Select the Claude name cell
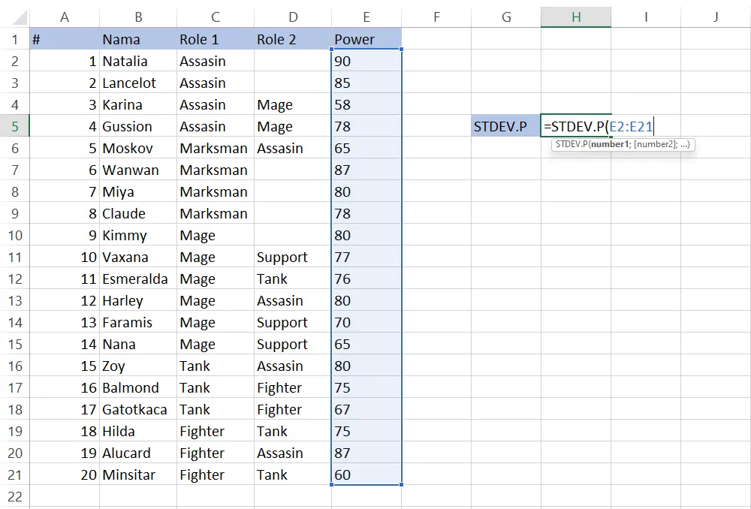751x509 pixels. (138, 213)
